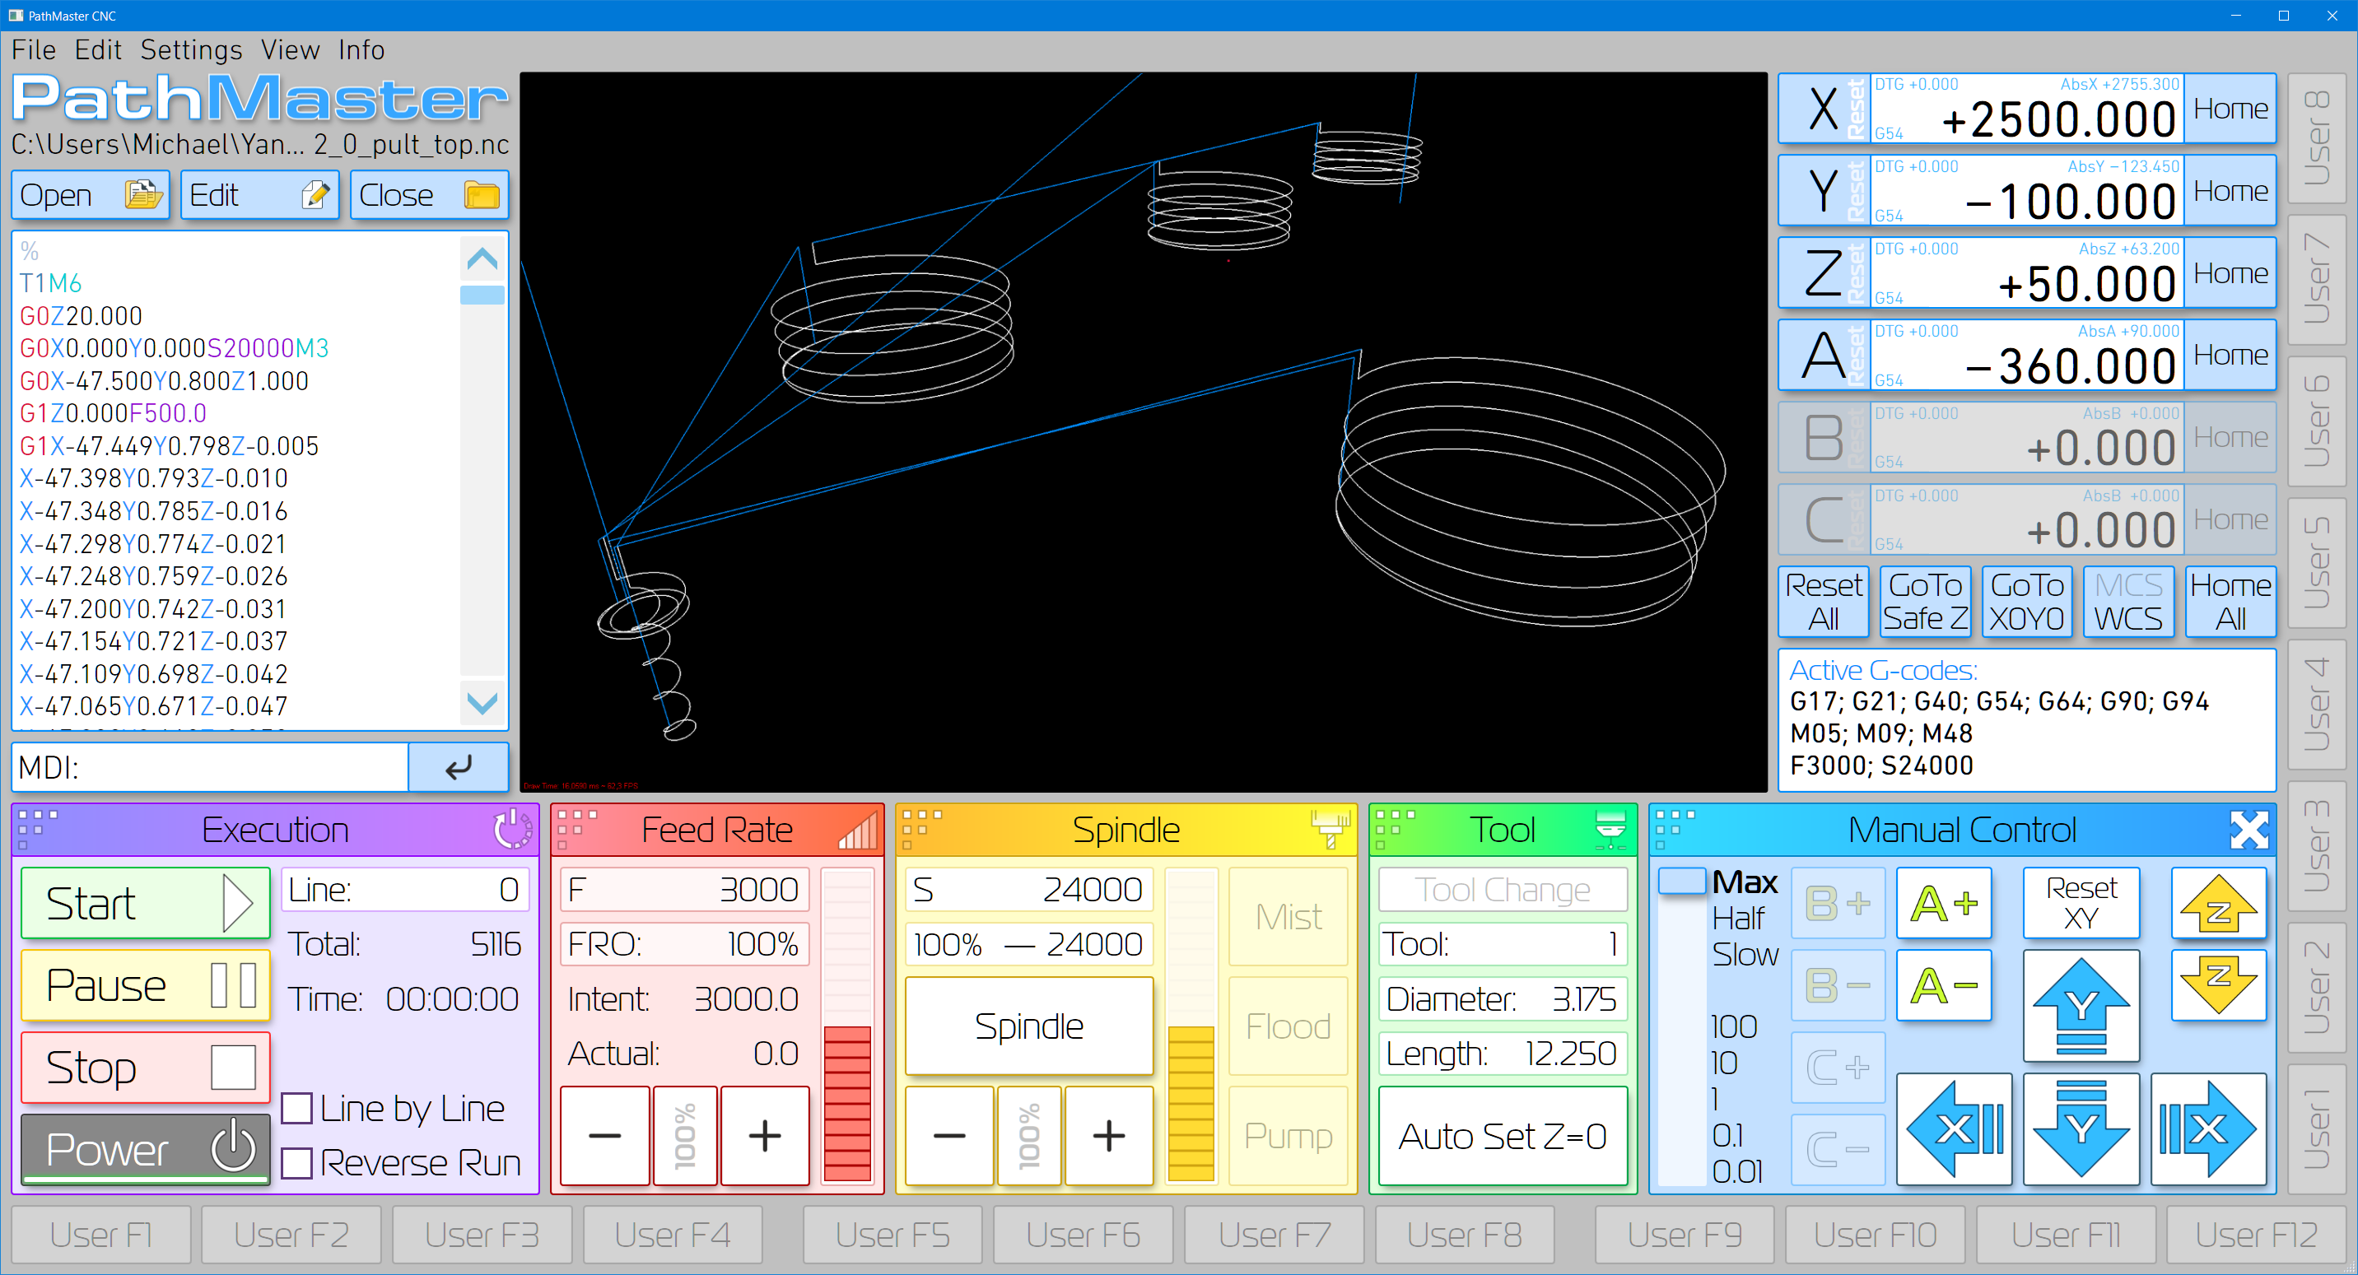Viewport: 2358px width, 1275px height.
Task: Close the Manual Control panel
Action: tap(2248, 829)
